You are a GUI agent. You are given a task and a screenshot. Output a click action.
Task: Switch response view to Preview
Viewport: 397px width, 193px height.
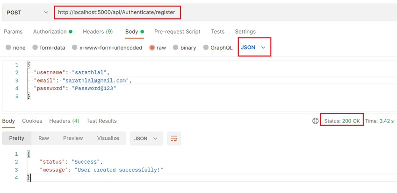pyautogui.click(x=73, y=138)
